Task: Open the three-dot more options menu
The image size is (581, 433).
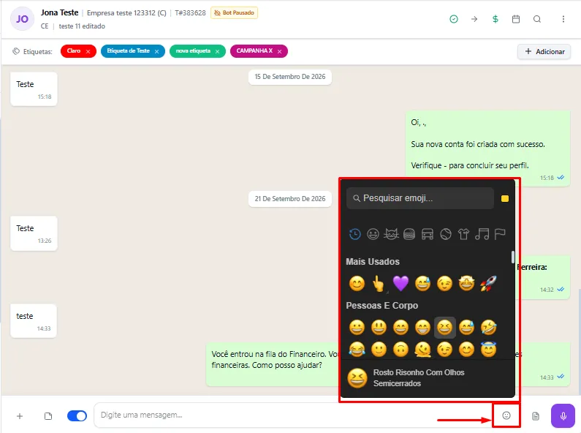Action: tap(563, 19)
